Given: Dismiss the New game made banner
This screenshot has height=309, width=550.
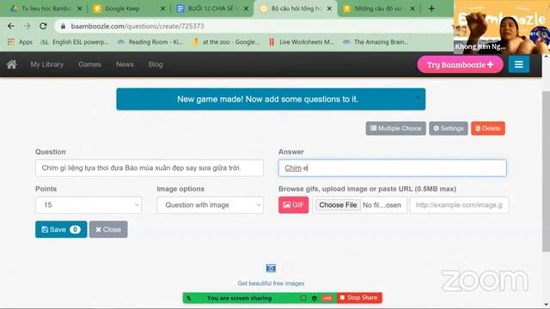Looking at the screenshot, I should coord(417,100).
